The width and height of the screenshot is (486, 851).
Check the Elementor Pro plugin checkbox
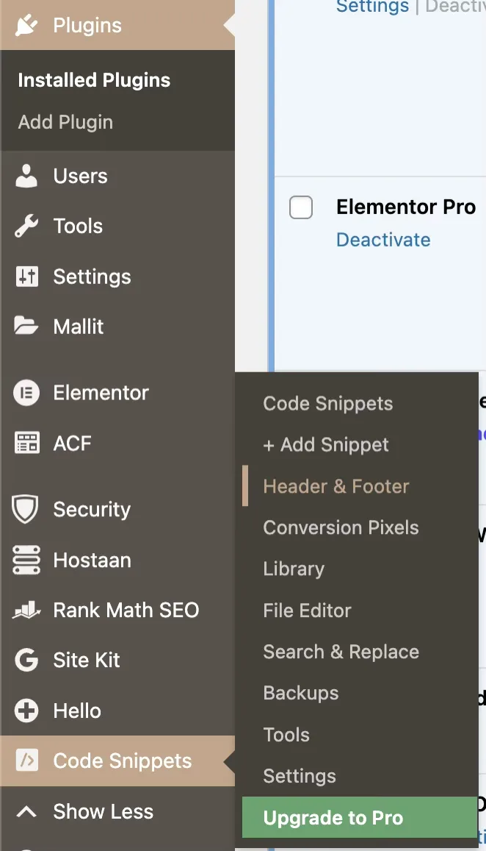(x=301, y=207)
